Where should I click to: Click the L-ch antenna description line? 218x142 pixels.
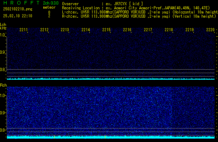click(140, 12)
